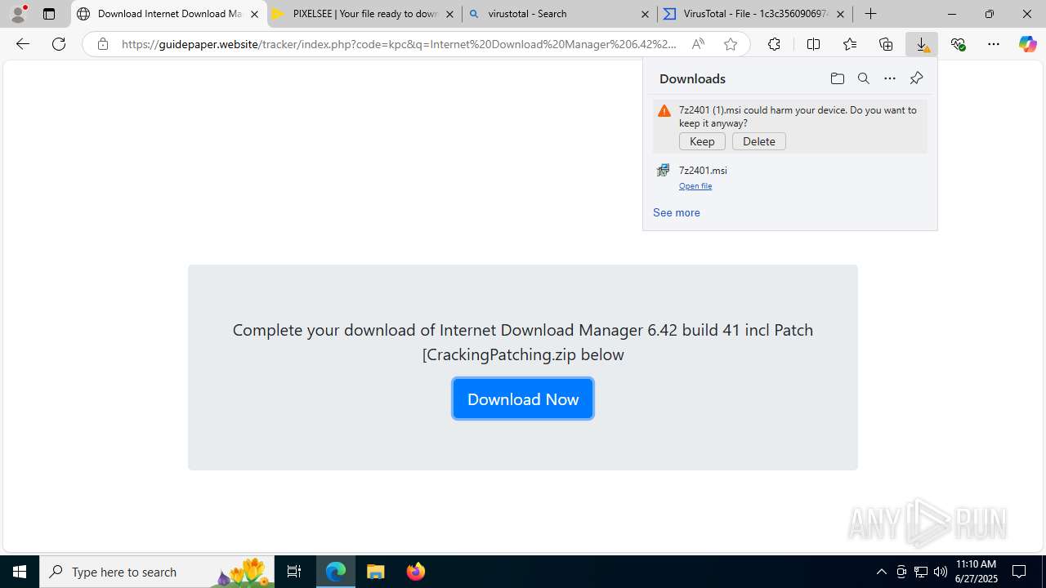The width and height of the screenshot is (1046, 588).
Task: Open a new tab with plus icon
Action: coord(871,14)
